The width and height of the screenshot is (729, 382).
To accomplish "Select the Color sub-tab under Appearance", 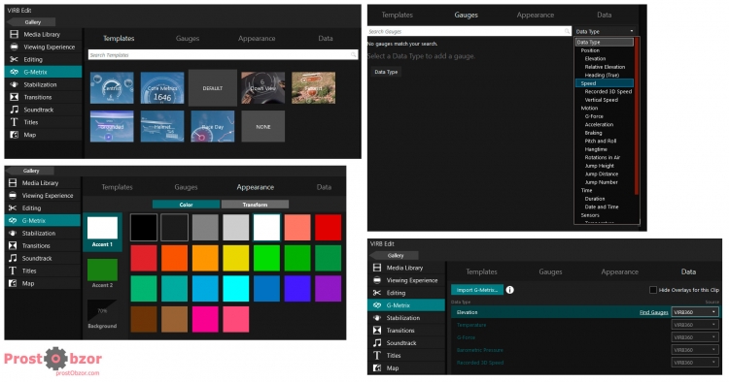I will (x=186, y=205).
